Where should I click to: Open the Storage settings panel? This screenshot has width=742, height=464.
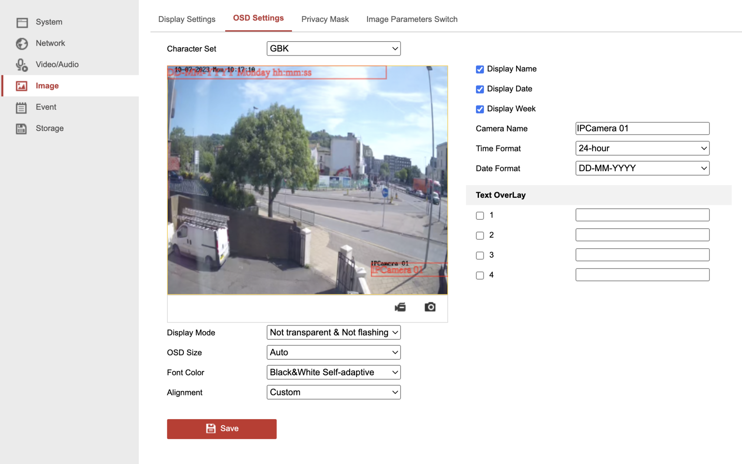pyautogui.click(x=49, y=128)
